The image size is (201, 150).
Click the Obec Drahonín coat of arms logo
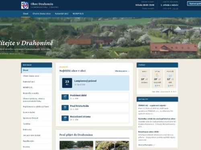click(25, 5)
